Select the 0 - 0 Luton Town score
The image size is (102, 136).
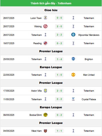[x=59, y=18]
